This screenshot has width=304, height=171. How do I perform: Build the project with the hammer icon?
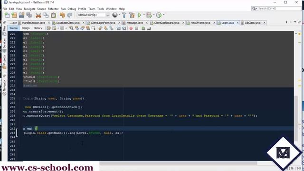point(124,15)
